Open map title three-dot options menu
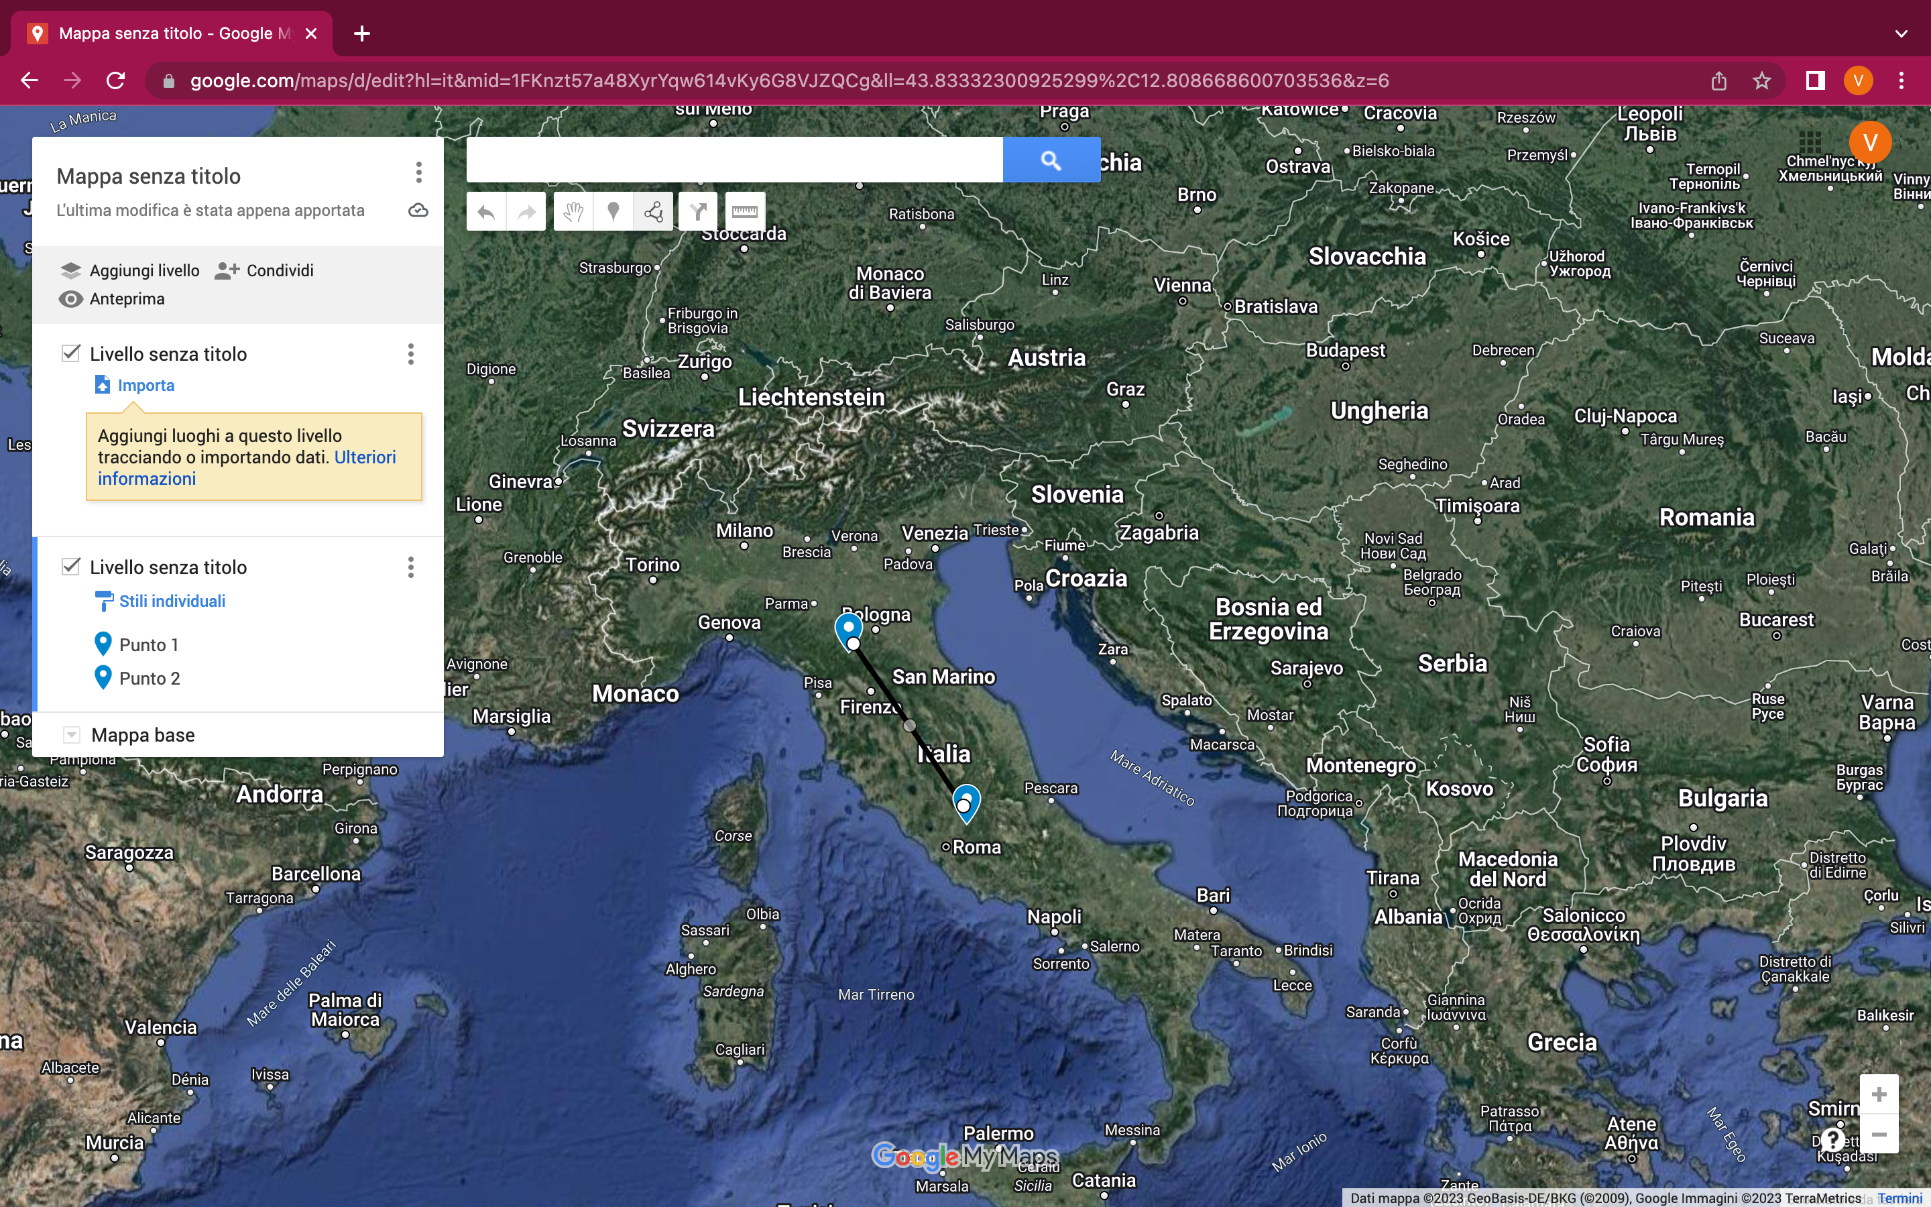1931x1207 pixels. point(418,172)
